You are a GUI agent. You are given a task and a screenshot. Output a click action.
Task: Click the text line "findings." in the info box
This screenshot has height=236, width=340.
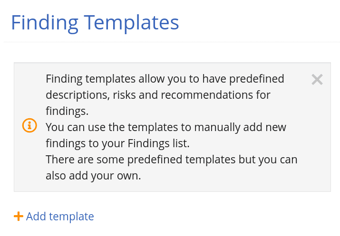pyautogui.click(x=67, y=111)
